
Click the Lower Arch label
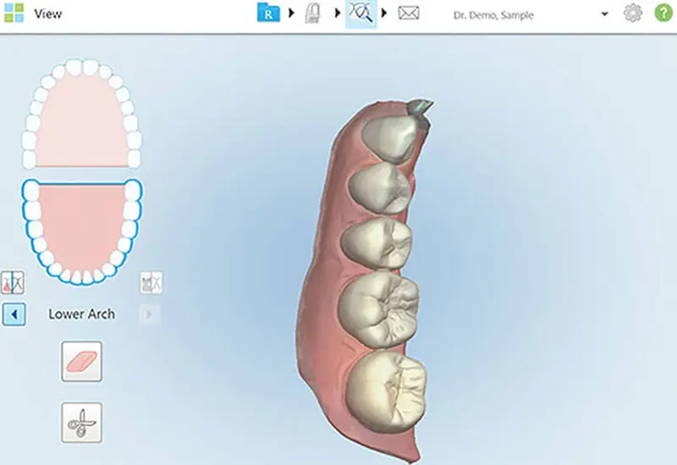pyautogui.click(x=81, y=314)
